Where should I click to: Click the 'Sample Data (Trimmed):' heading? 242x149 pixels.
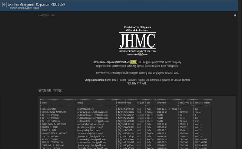51,90
